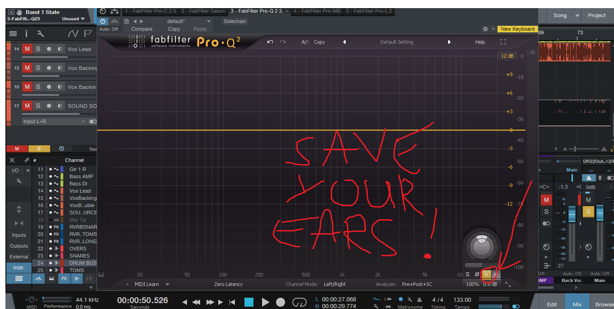This screenshot has height=309, width=614.
Task: Unmute the SOUND SO track 17
Action: click(27, 106)
